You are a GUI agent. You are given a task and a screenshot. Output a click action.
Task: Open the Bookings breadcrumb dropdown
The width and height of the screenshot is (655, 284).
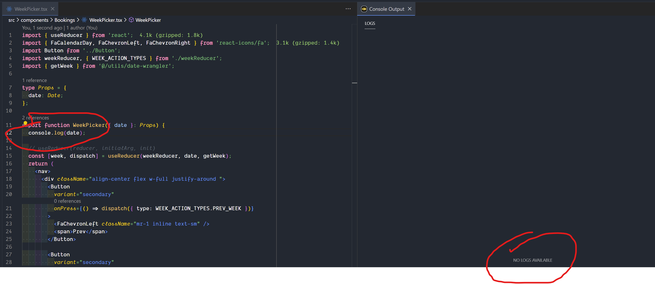coord(64,20)
